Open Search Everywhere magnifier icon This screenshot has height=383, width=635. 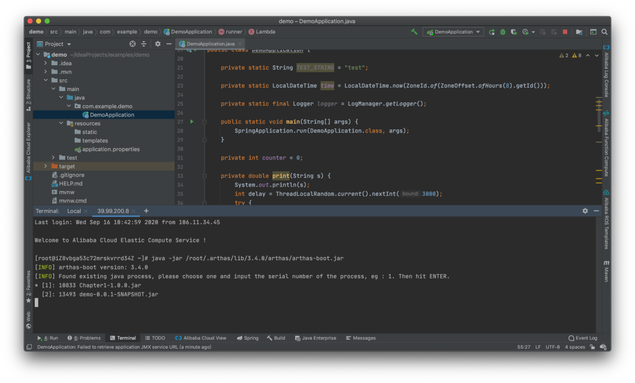[604, 32]
